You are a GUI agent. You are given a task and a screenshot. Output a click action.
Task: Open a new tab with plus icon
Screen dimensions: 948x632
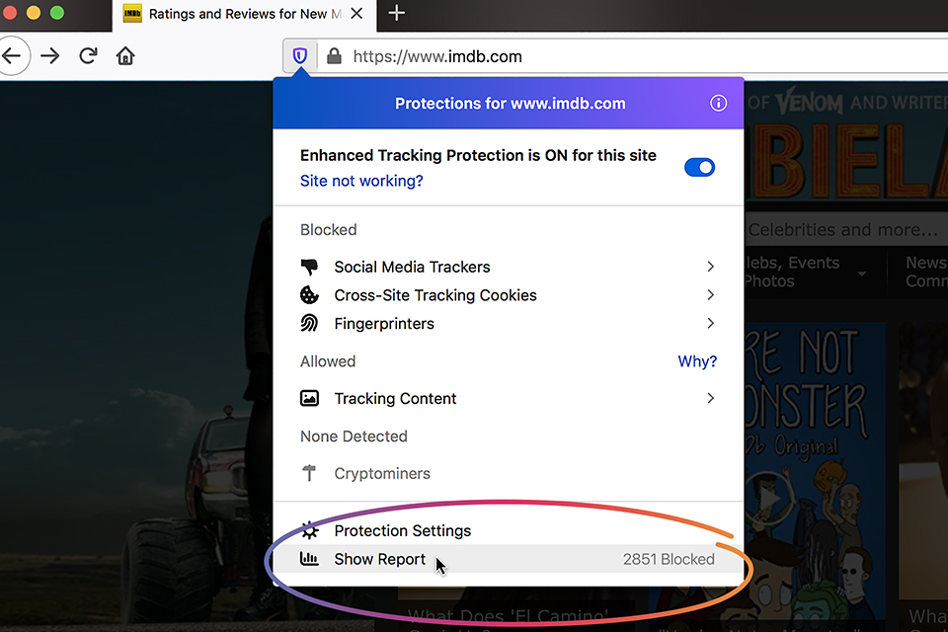click(x=396, y=13)
